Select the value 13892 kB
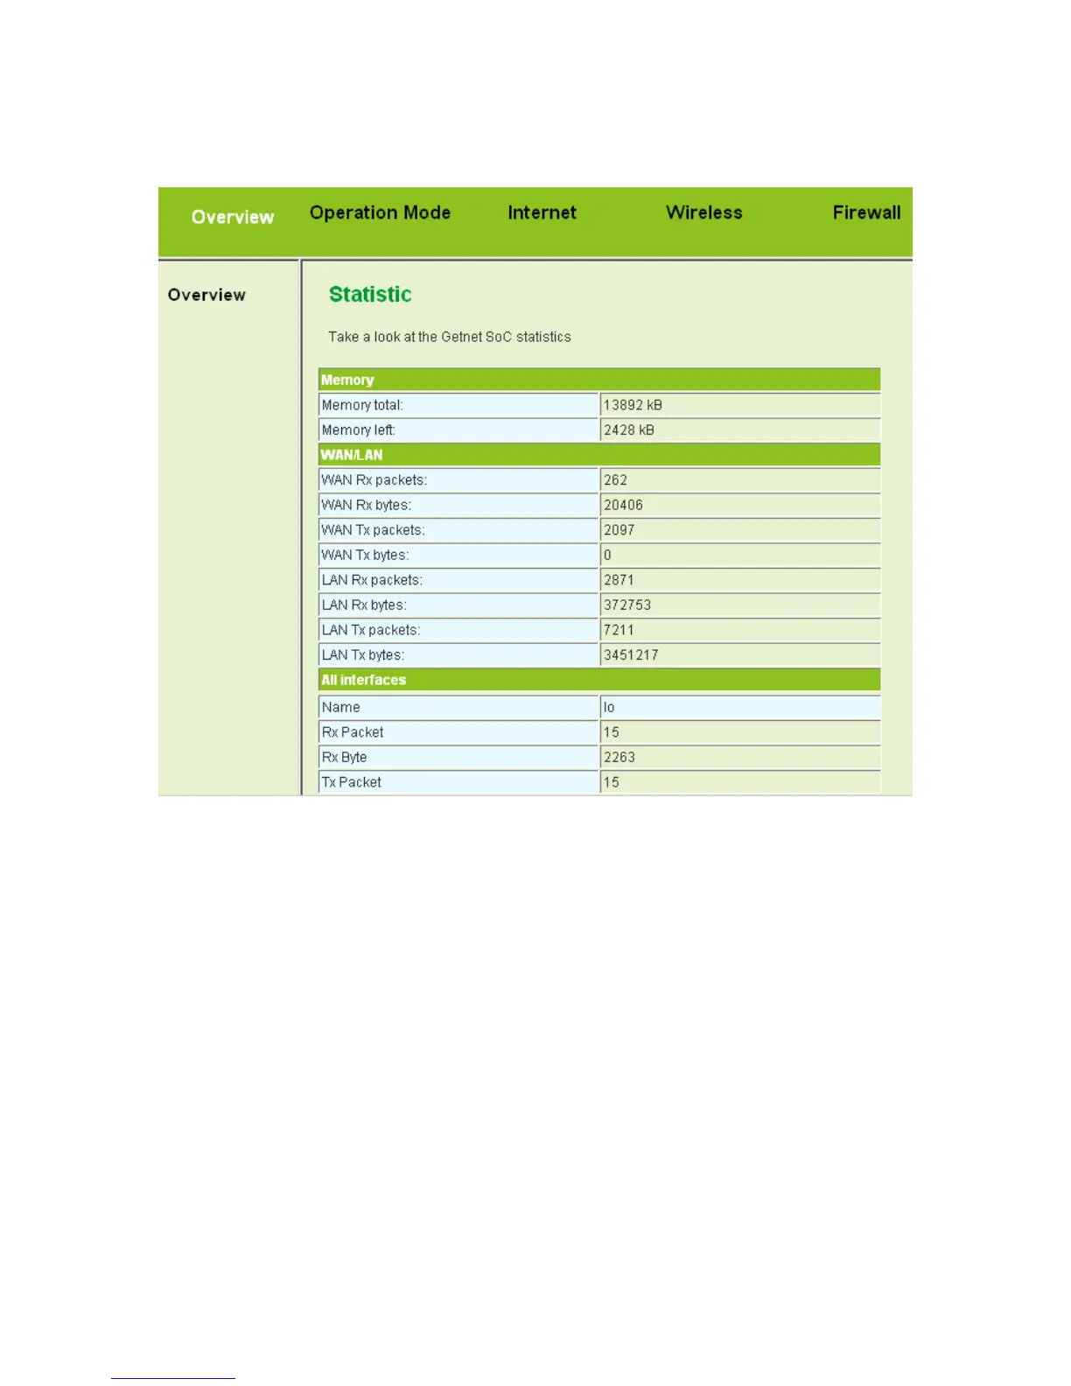The height and width of the screenshot is (1386, 1071). (x=633, y=405)
